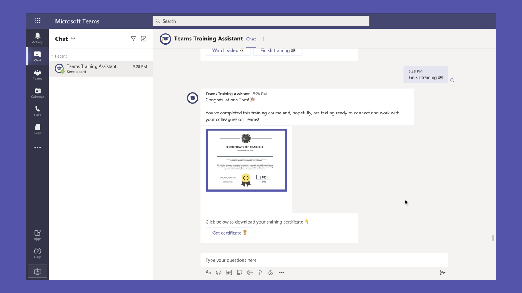Click the triangular arrow icon beside the sticker icon
The width and height of the screenshot is (522, 293).
point(250,272)
